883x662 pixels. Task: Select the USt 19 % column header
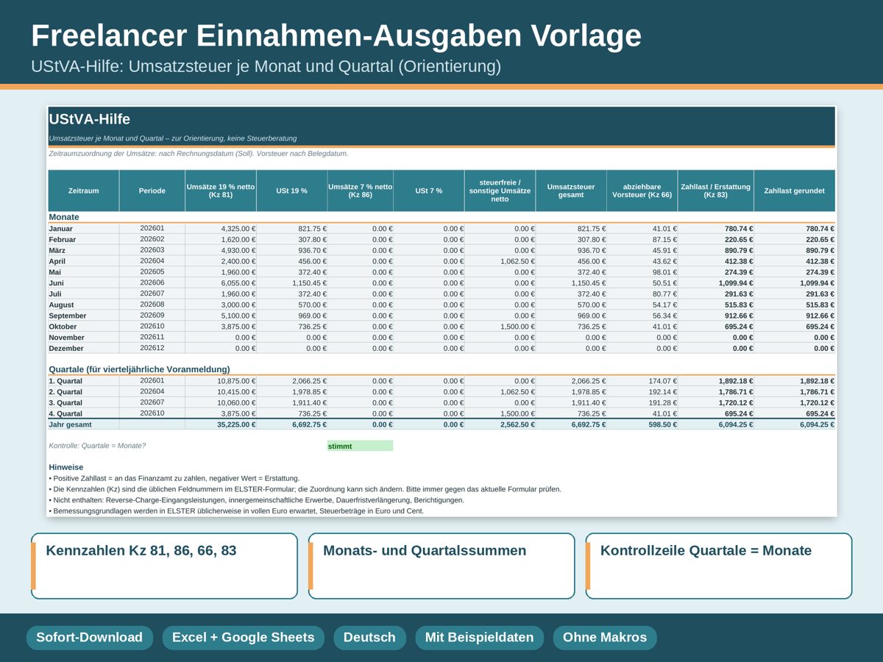click(292, 191)
